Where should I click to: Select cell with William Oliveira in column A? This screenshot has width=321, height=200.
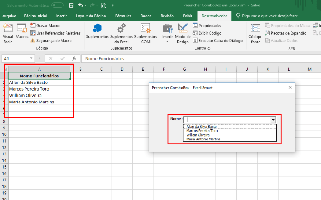(x=39, y=96)
